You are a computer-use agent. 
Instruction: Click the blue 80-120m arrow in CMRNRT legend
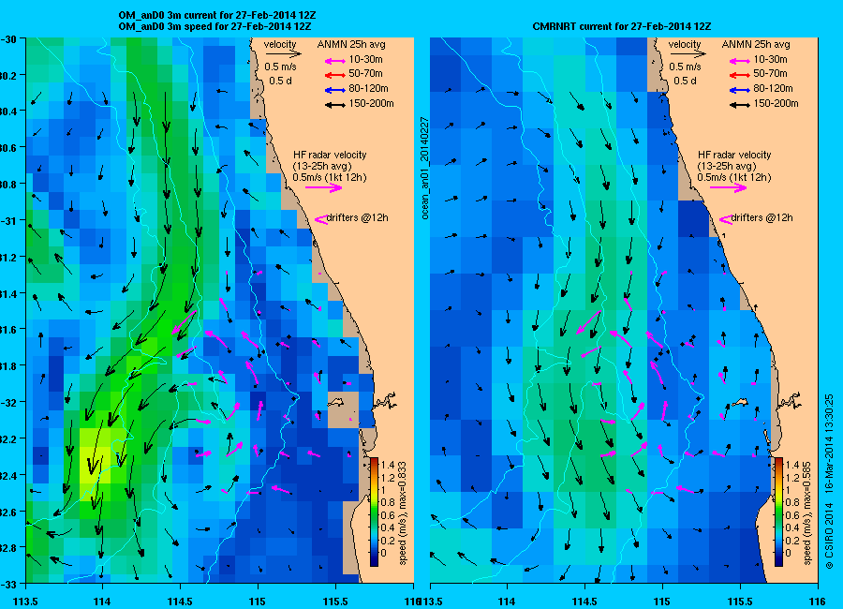(740, 90)
